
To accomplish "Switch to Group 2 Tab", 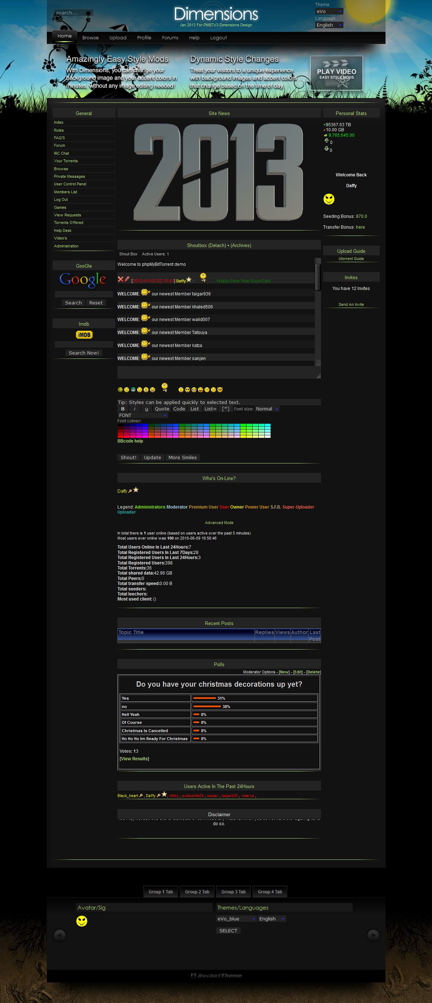I will point(197,892).
